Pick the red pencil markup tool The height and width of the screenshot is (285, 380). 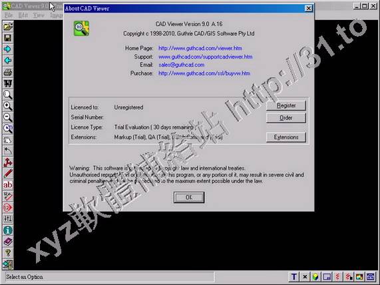click(x=8, y=174)
